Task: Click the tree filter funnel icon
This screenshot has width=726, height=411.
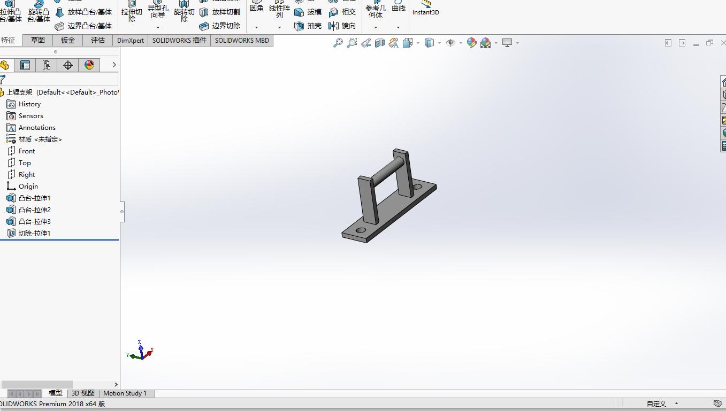Action: 2,80
